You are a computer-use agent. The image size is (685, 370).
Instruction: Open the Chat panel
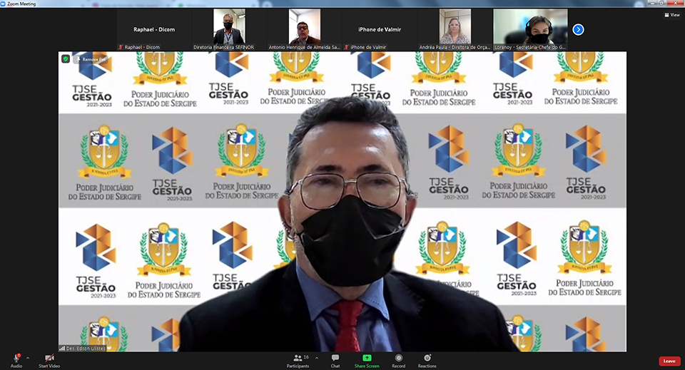[x=335, y=358]
